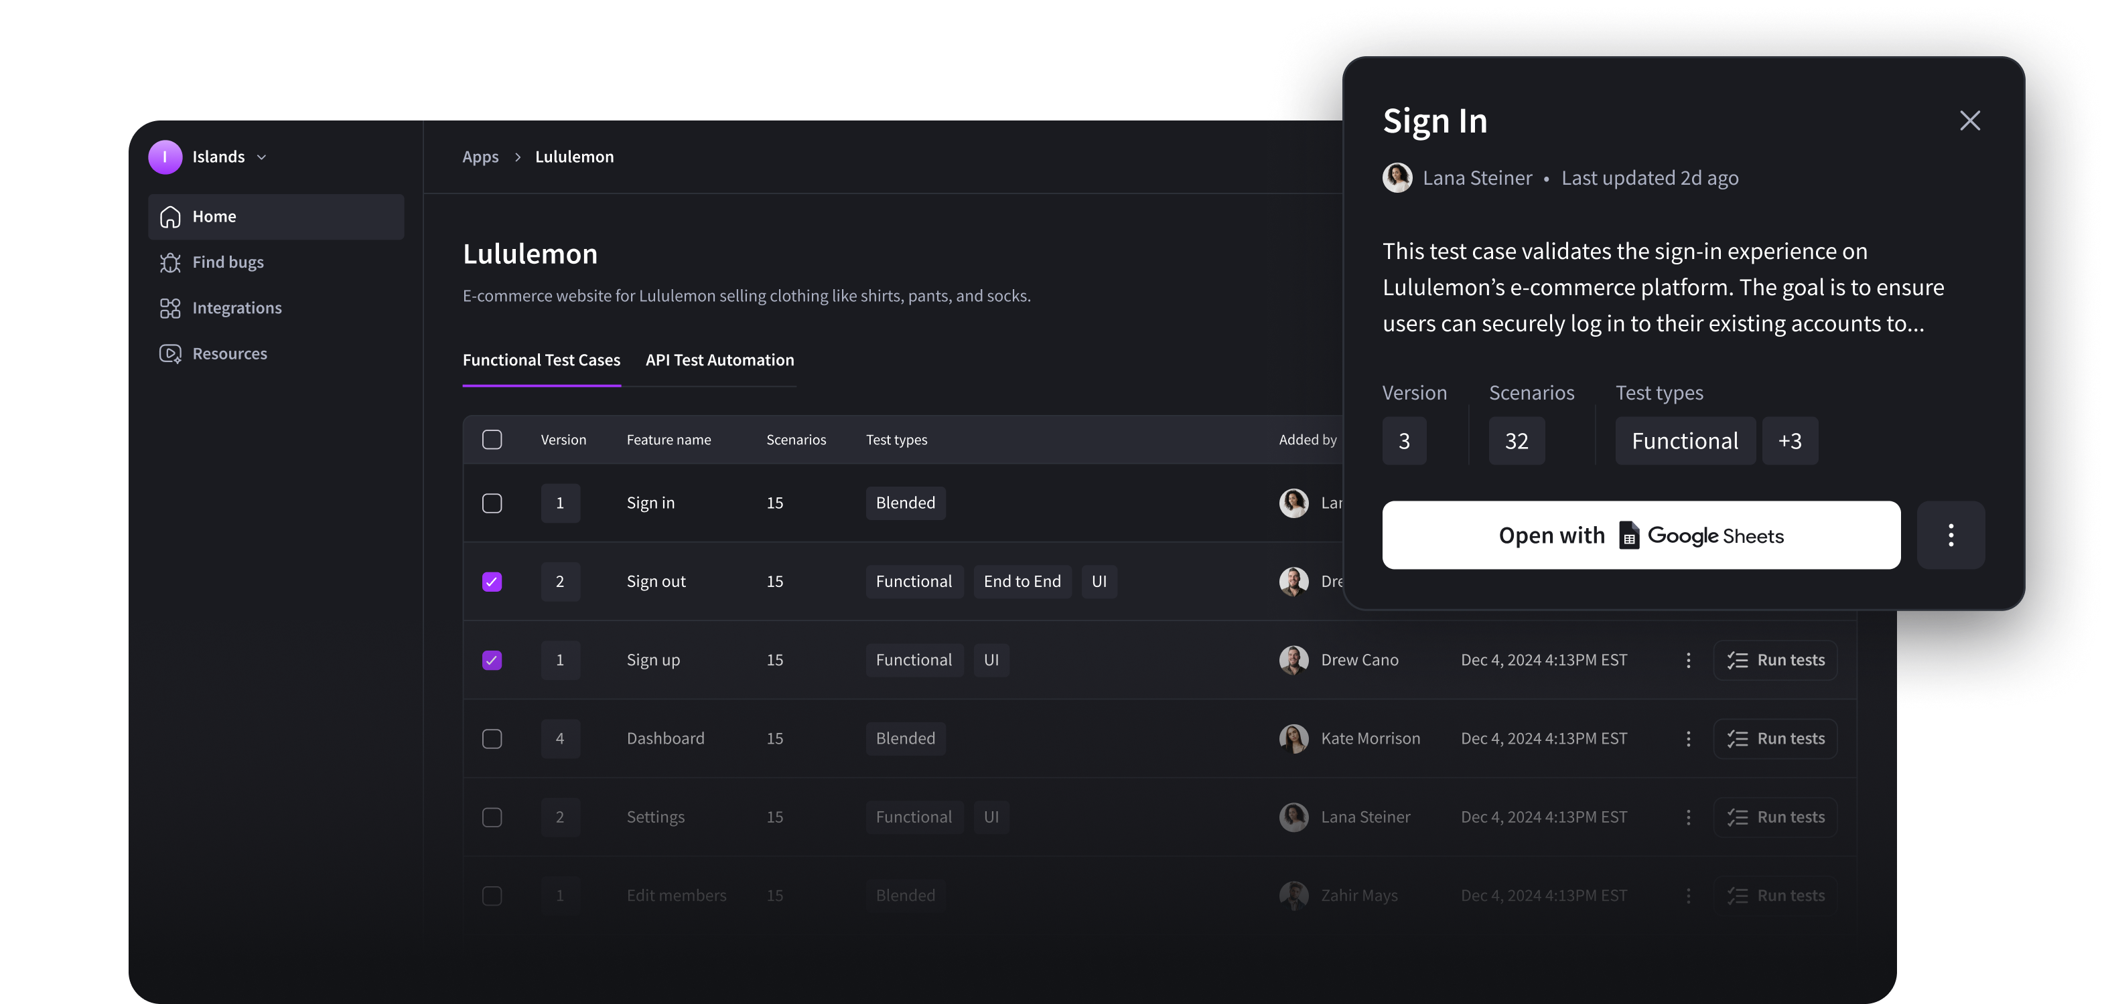Uncheck the Sign out row checkbox
This screenshot has width=2106, height=1004.
(x=492, y=581)
